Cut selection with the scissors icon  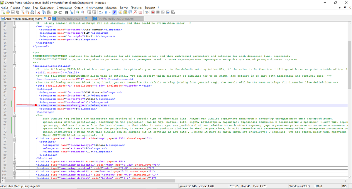39,12
